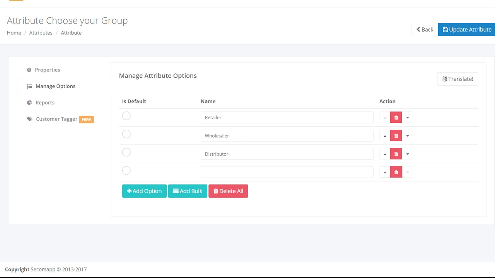
Task: Click the info icon beside Properties
Action: [29, 69]
